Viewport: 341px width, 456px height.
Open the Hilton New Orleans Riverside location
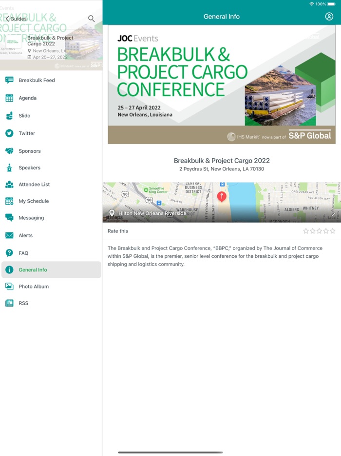point(152,213)
